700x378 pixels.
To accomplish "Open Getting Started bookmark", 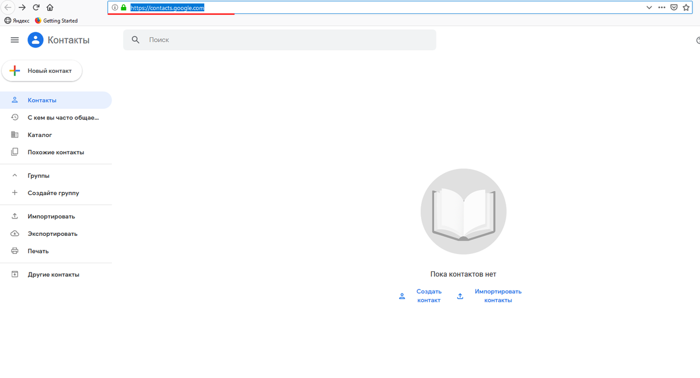I will pos(56,20).
